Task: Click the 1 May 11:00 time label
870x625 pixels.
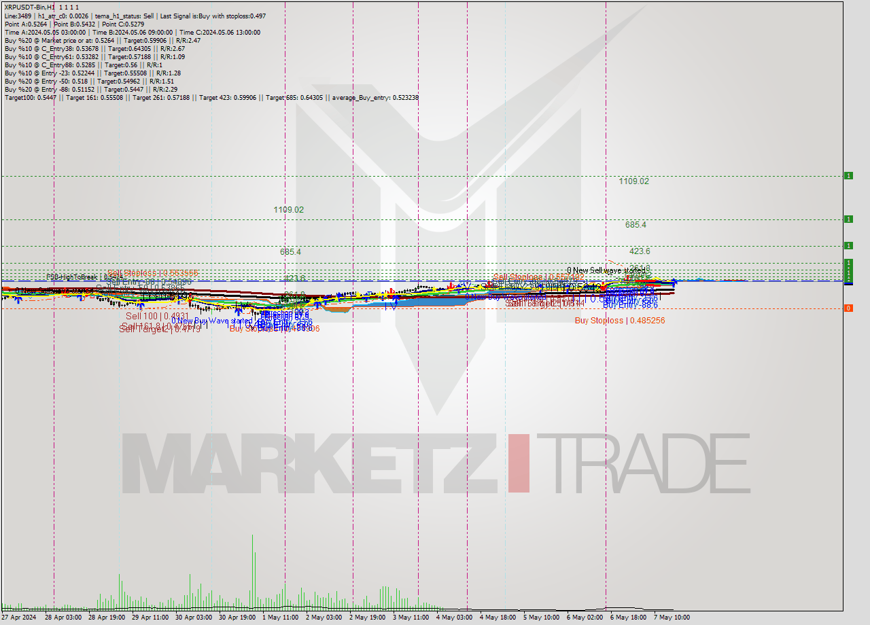Action: click(279, 618)
